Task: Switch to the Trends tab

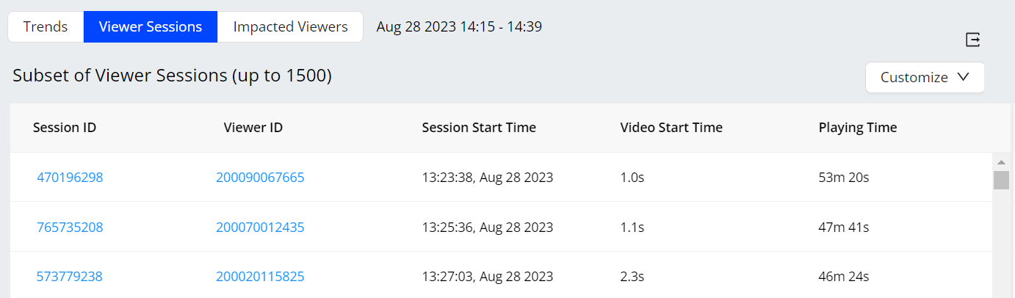Action: (x=46, y=27)
